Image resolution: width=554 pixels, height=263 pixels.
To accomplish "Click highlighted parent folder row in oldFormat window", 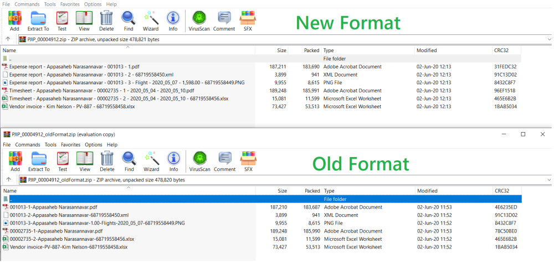I will (x=261, y=199).
